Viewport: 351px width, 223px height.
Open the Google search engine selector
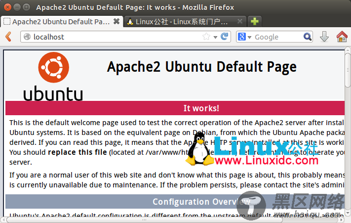[244, 37]
